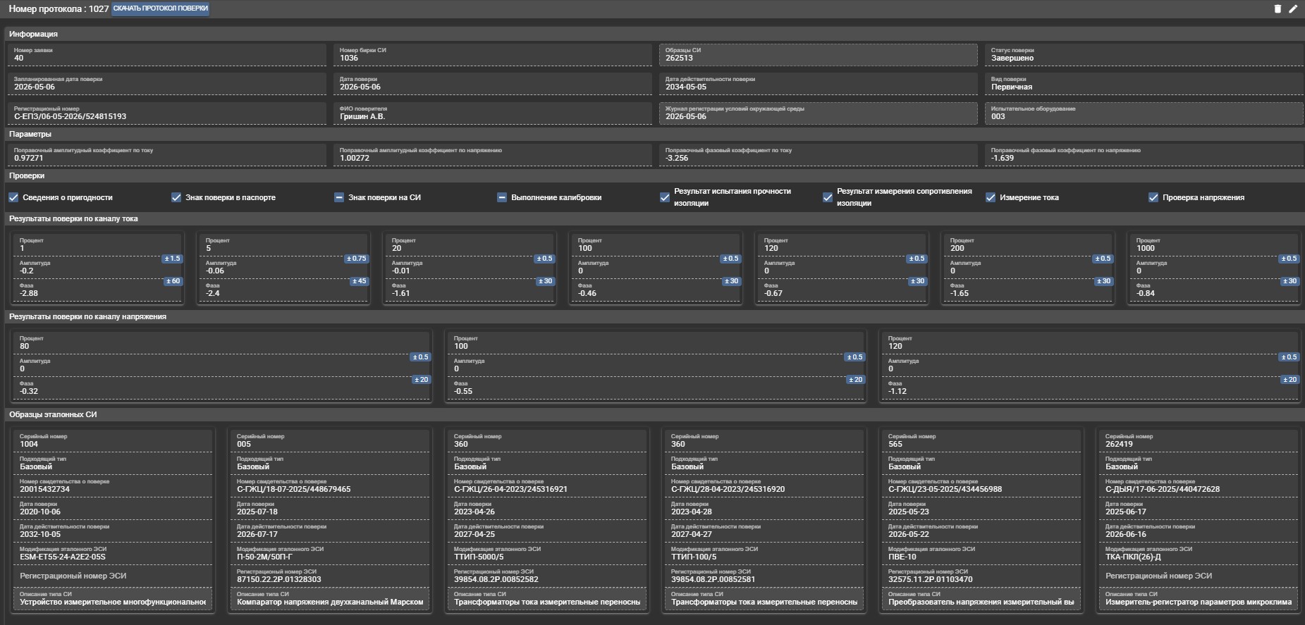
Task: Toggle the Выполнение калибровки checkbox
Action: (x=502, y=197)
